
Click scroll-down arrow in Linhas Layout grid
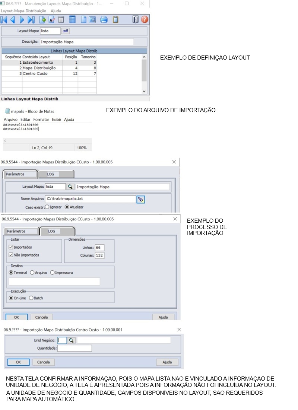(144, 91)
